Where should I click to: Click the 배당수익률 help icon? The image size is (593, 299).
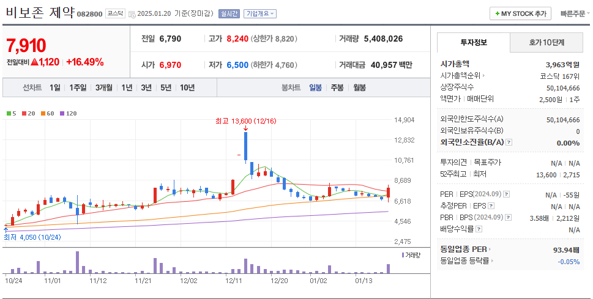479,229
